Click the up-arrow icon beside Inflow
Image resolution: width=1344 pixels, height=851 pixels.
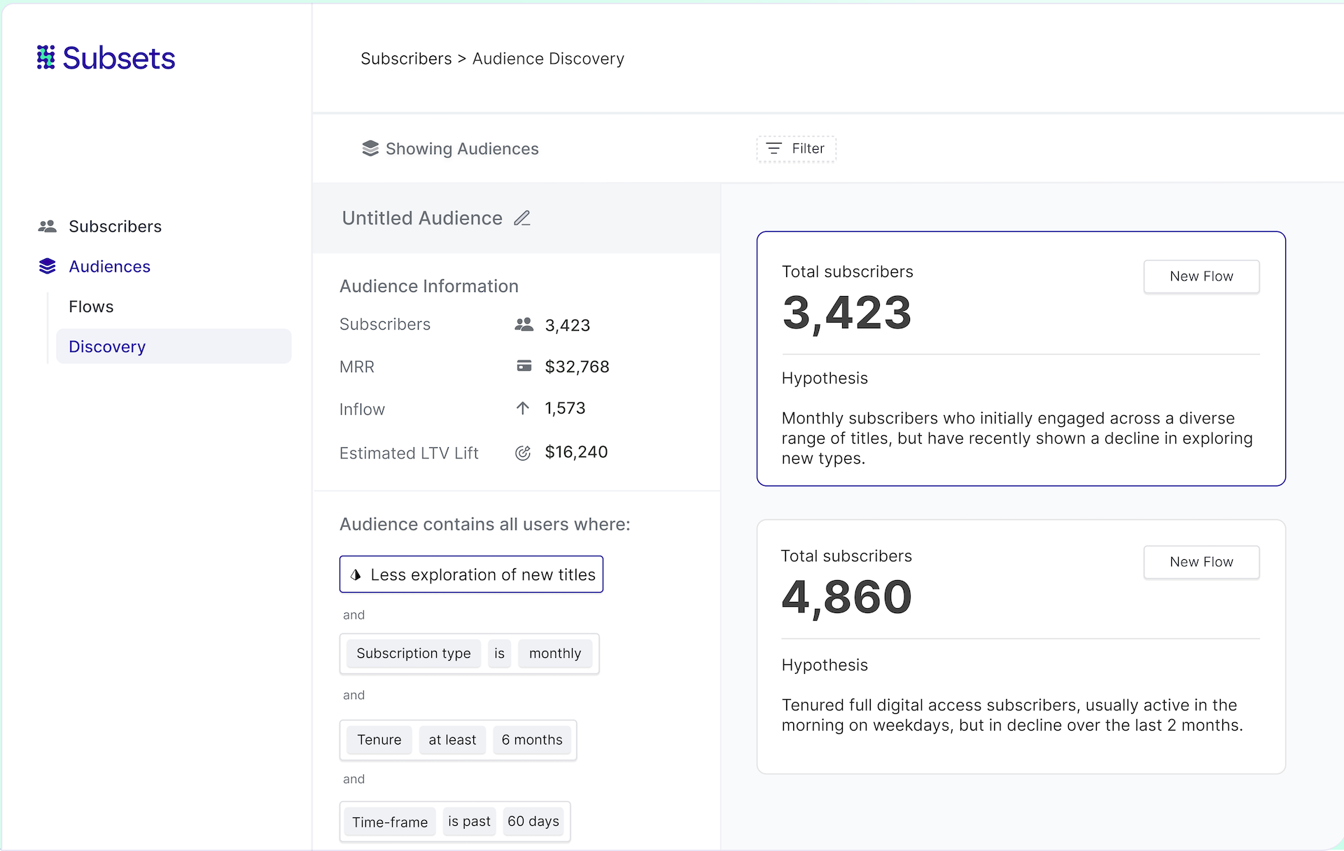tap(523, 408)
